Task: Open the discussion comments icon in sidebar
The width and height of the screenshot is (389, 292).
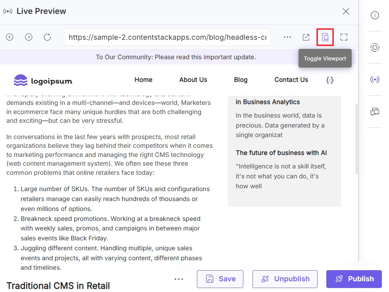Action: pos(375,112)
